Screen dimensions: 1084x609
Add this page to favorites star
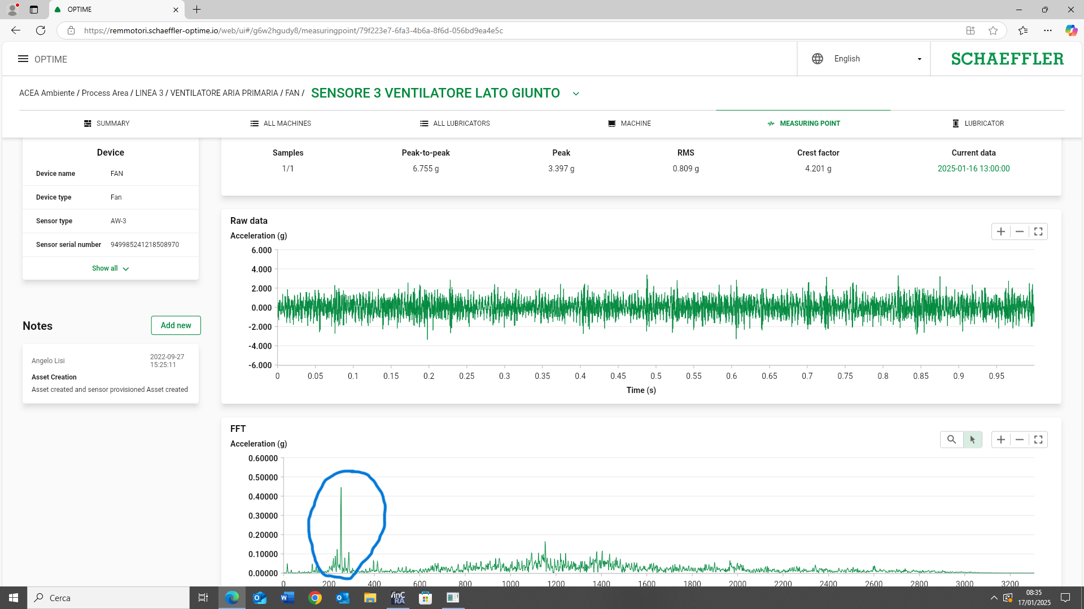point(993,30)
